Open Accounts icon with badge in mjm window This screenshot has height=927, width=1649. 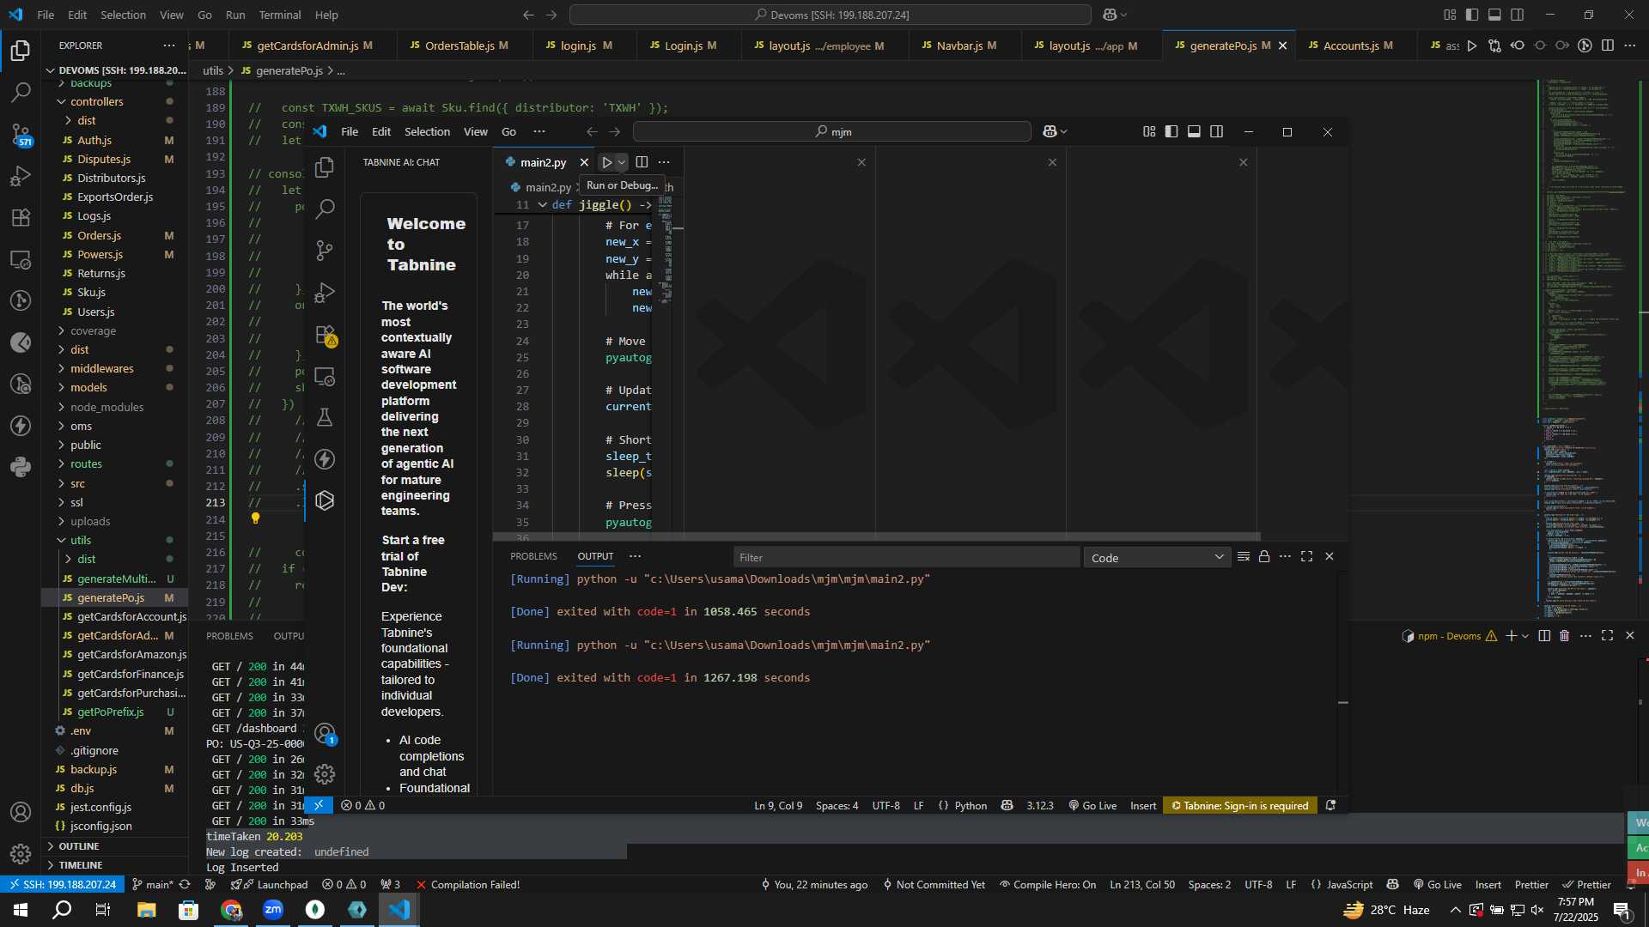click(325, 734)
